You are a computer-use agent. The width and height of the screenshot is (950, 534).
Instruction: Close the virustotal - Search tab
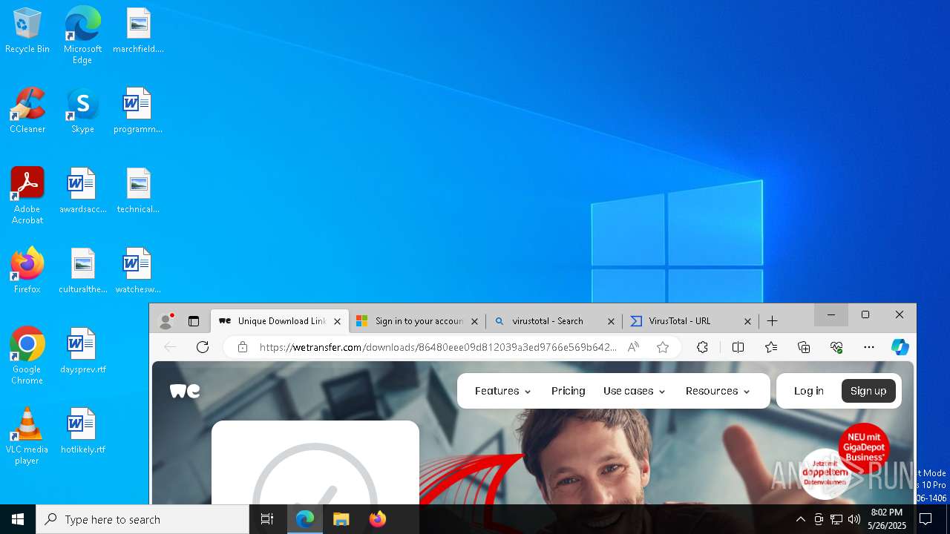(611, 321)
